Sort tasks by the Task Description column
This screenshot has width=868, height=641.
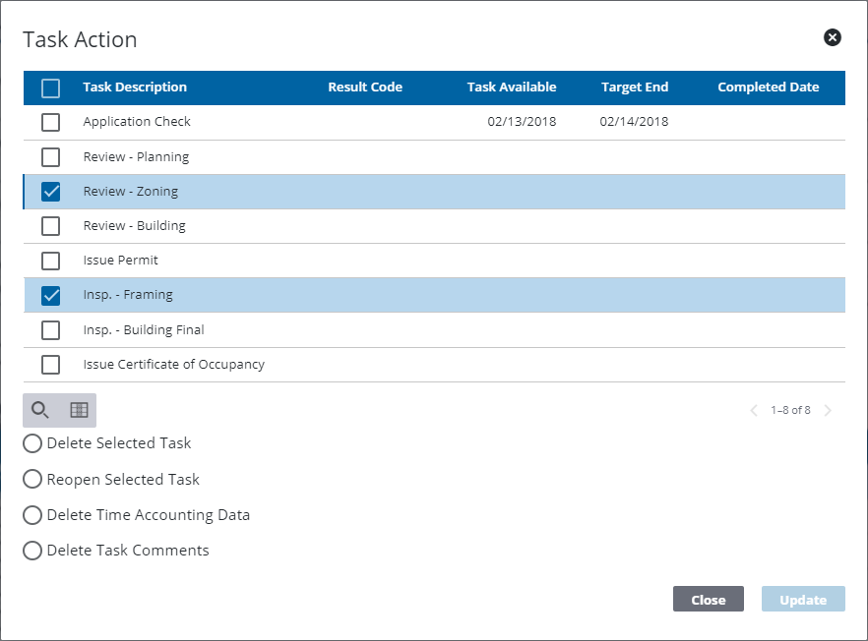(x=134, y=87)
